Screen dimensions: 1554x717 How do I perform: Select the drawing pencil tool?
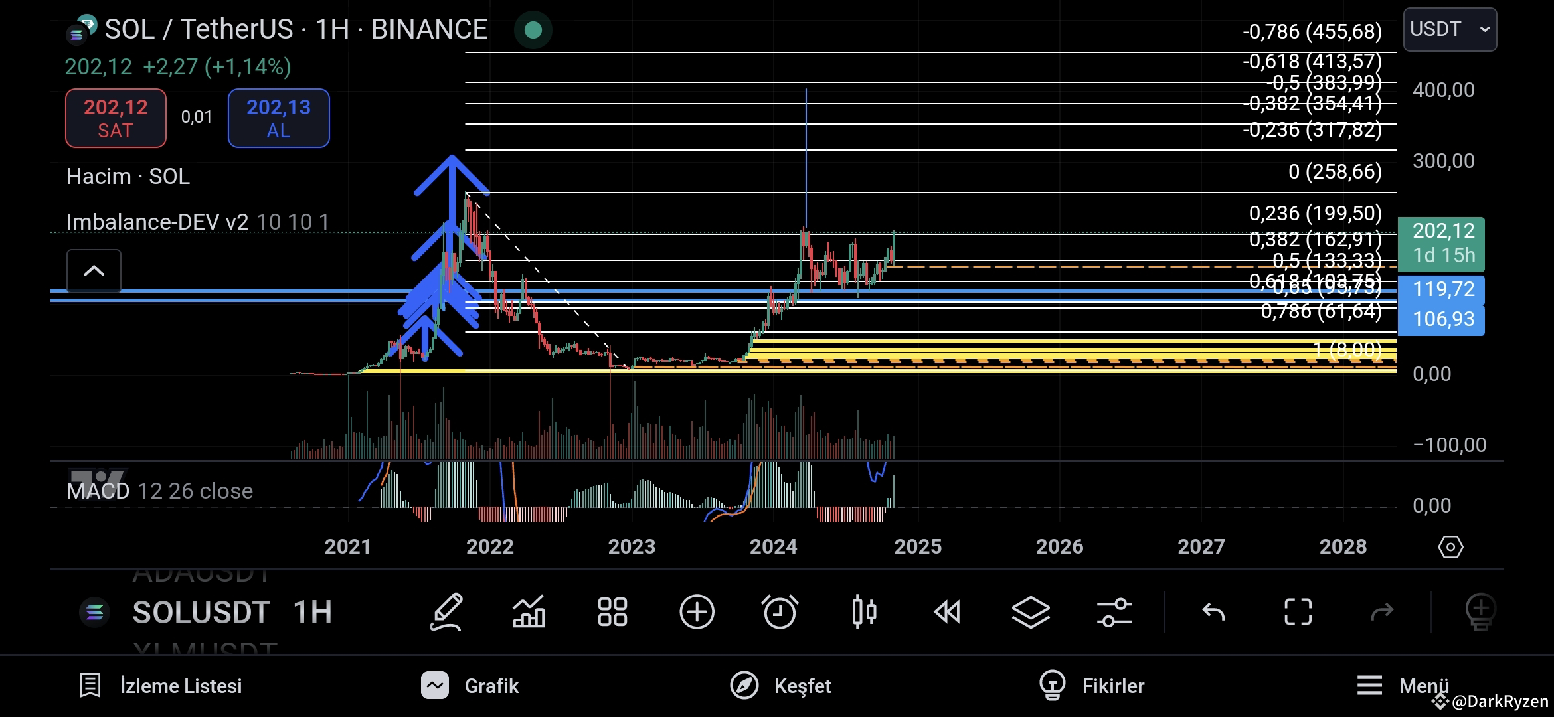coord(446,611)
